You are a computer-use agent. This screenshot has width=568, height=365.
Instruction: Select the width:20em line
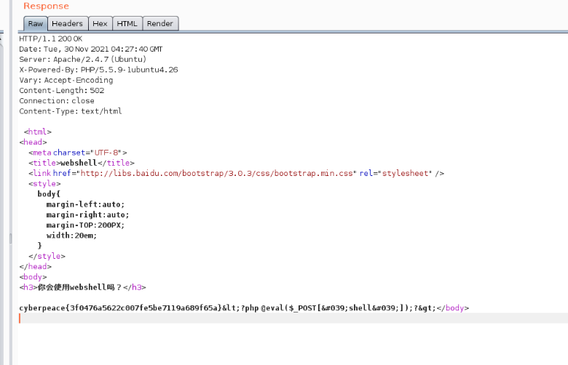71,236
